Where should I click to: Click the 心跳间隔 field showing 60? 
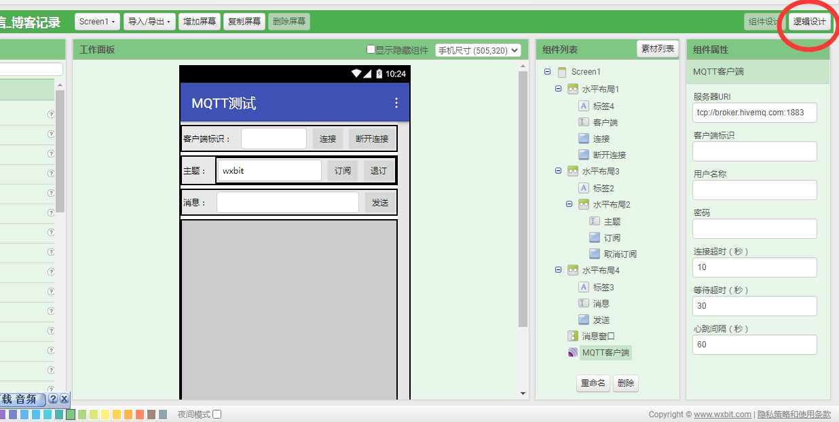pos(755,345)
